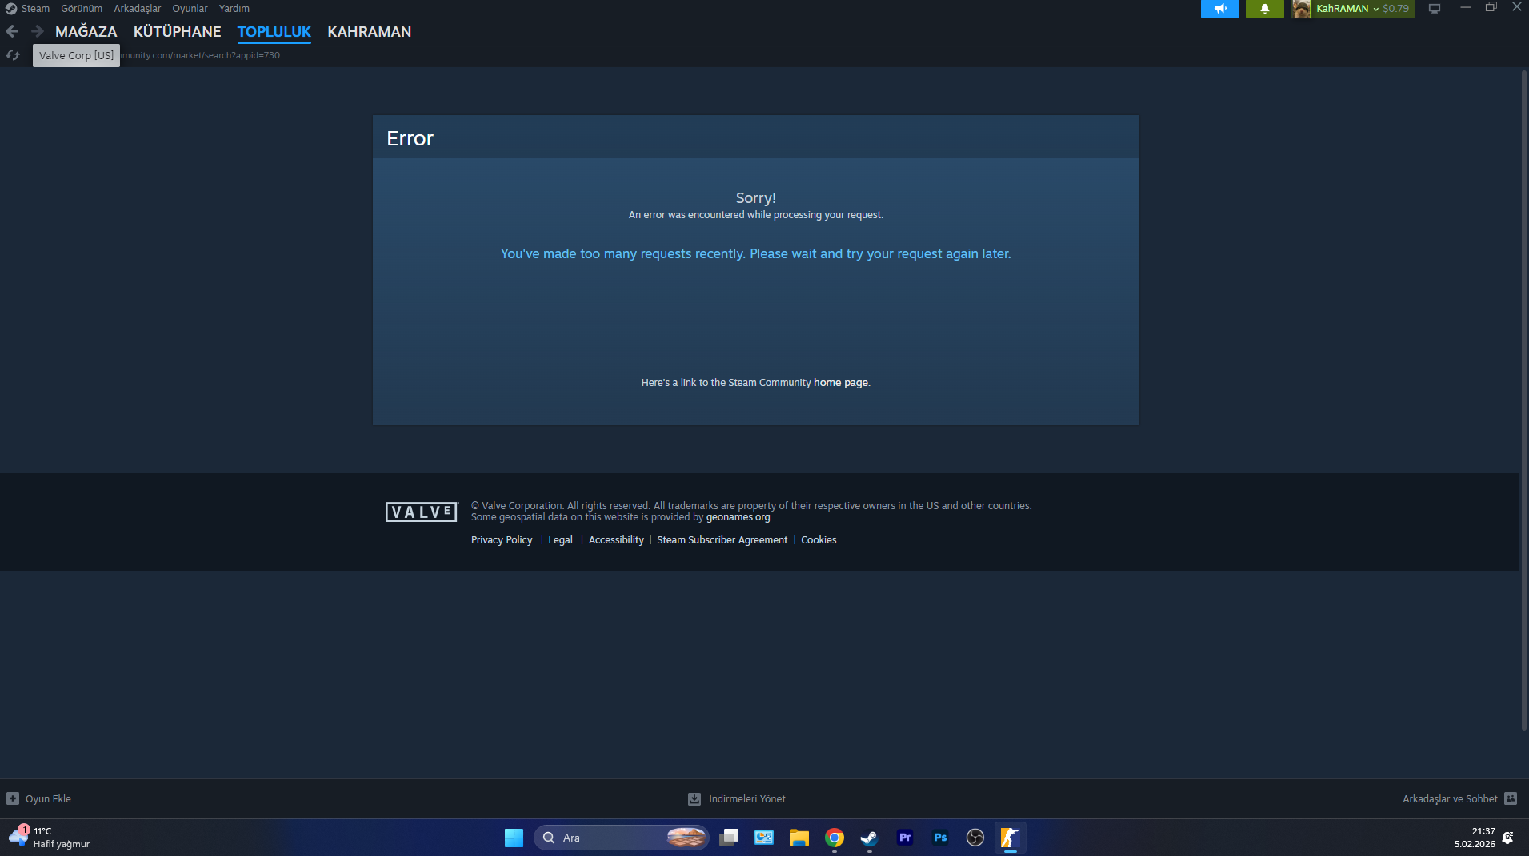Screen dimensions: 1529x856
Task: Open File Explorer from the taskbar
Action: (799, 838)
